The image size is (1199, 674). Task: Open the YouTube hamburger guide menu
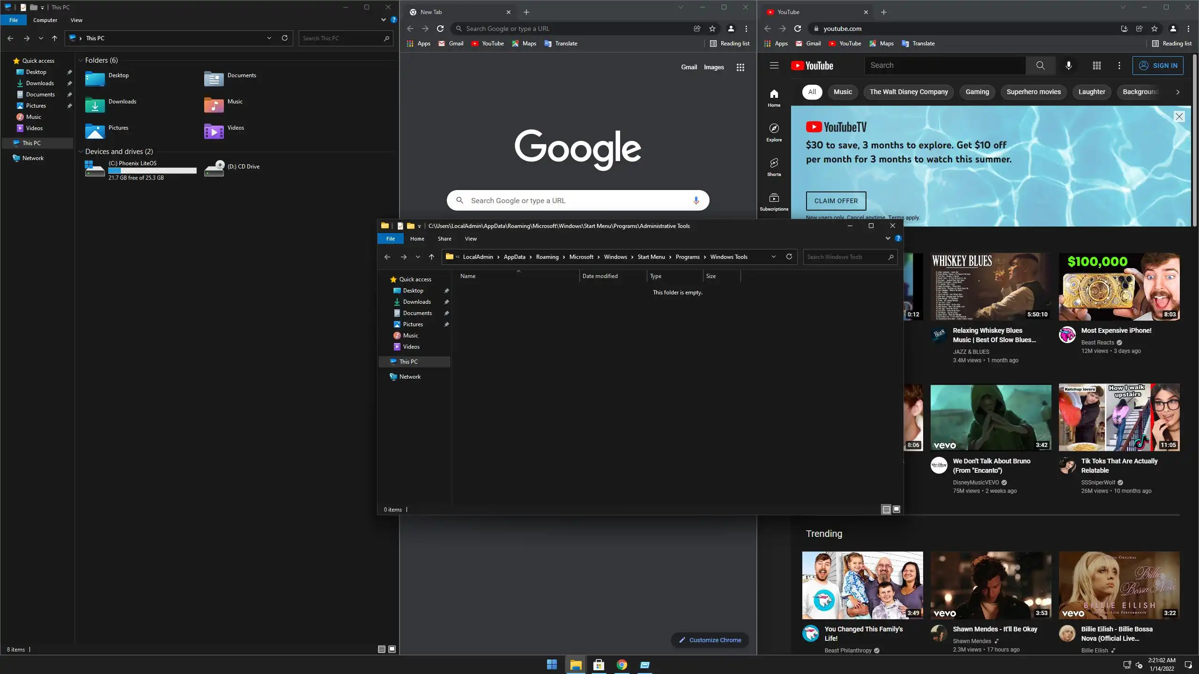(774, 66)
